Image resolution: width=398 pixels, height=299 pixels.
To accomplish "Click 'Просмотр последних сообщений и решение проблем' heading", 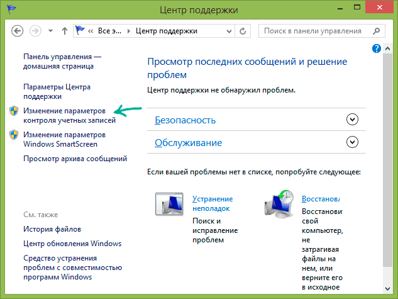I will click(x=247, y=68).
